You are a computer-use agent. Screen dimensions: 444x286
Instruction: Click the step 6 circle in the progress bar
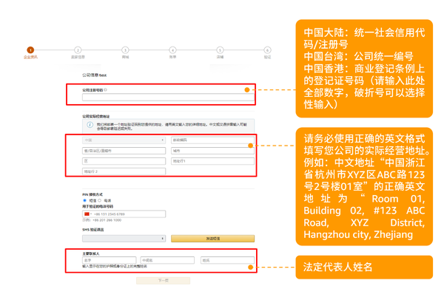tap(267, 50)
